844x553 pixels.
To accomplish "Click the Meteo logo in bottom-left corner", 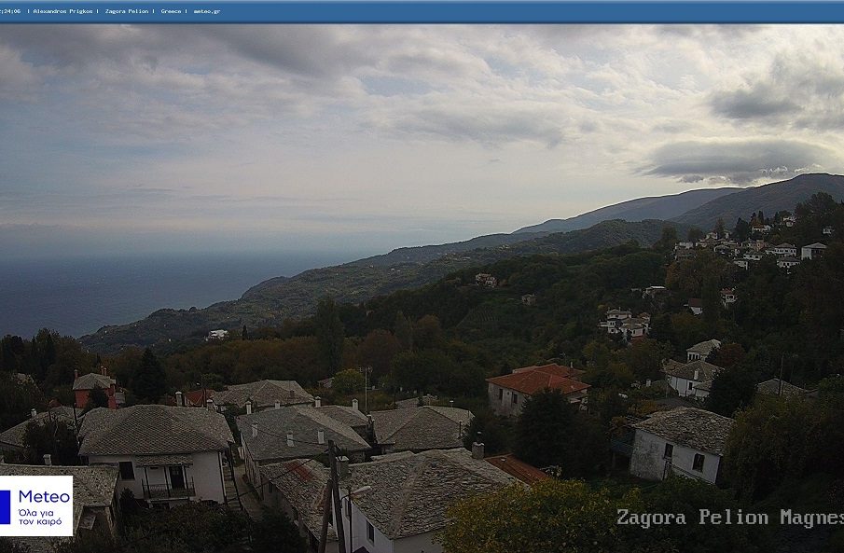I will pyautogui.click(x=36, y=505).
